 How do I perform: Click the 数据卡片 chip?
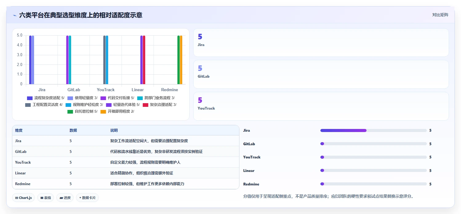87,198
